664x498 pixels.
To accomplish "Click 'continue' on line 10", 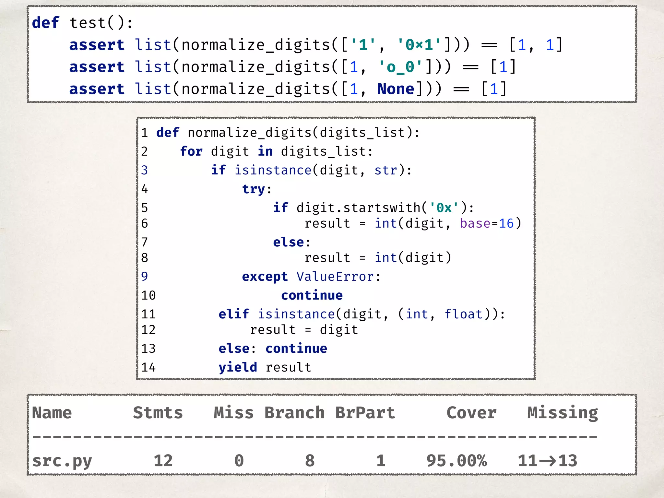I will point(312,295).
